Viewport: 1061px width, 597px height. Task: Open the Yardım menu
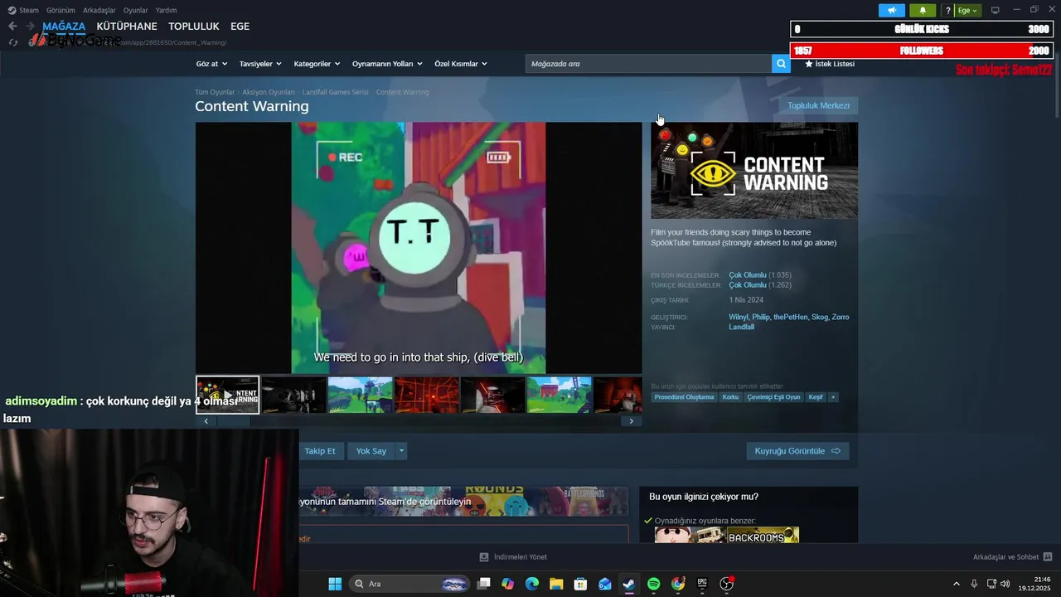pyautogui.click(x=167, y=10)
